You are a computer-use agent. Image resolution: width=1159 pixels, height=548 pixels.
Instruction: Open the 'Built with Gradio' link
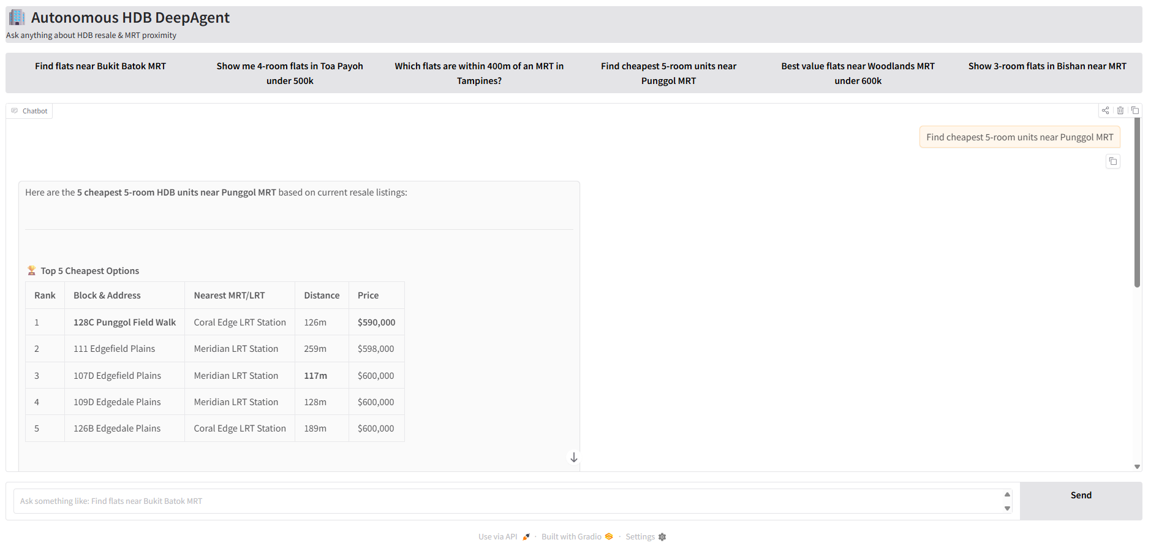click(571, 537)
